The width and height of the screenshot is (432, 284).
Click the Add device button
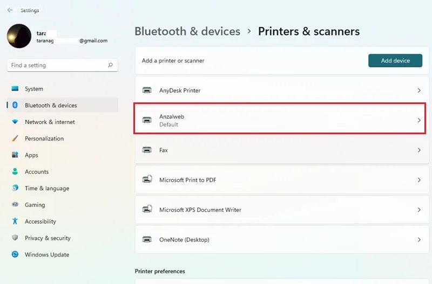[x=395, y=60]
